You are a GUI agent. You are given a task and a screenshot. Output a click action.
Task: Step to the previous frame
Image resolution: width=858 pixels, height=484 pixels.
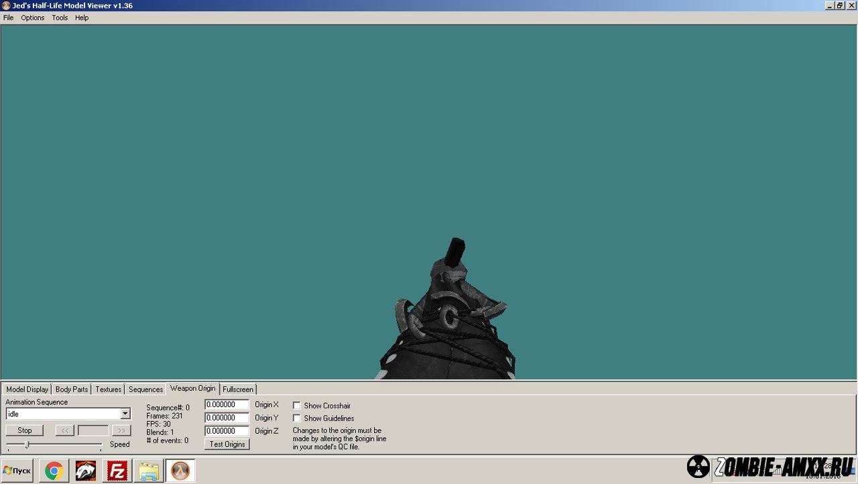click(64, 430)
